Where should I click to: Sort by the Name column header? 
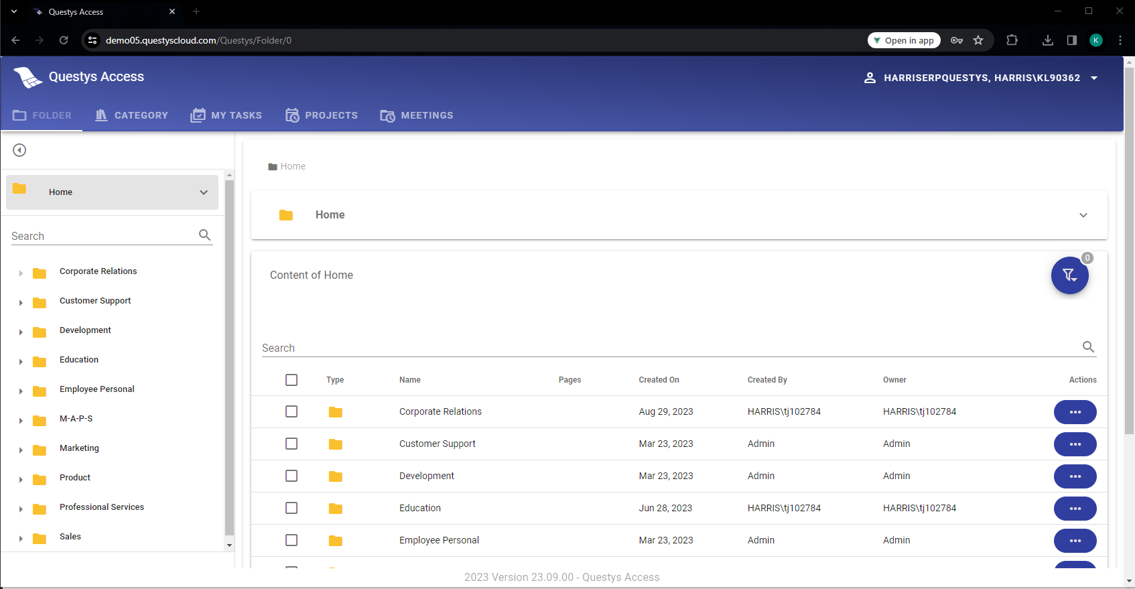[410, 380]
